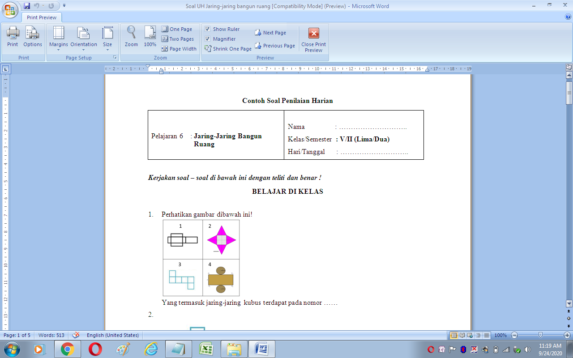The image size is (573, 358).
Task: Click the Undo arrow icon
Action: [37, 6]
